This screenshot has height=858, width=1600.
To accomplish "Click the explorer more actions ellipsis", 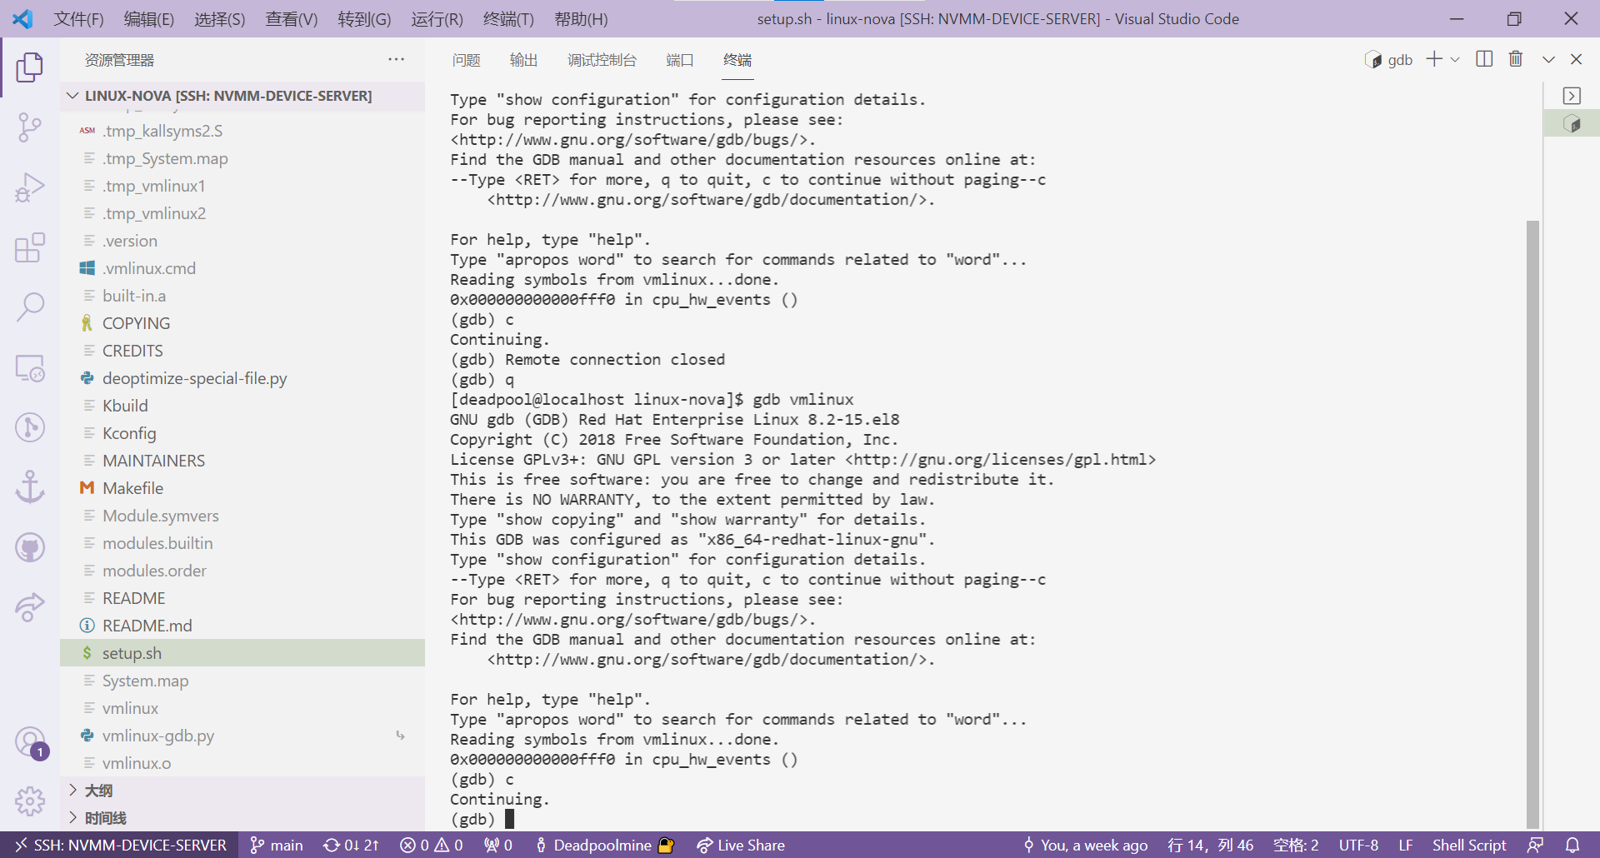I will (396, 60).
